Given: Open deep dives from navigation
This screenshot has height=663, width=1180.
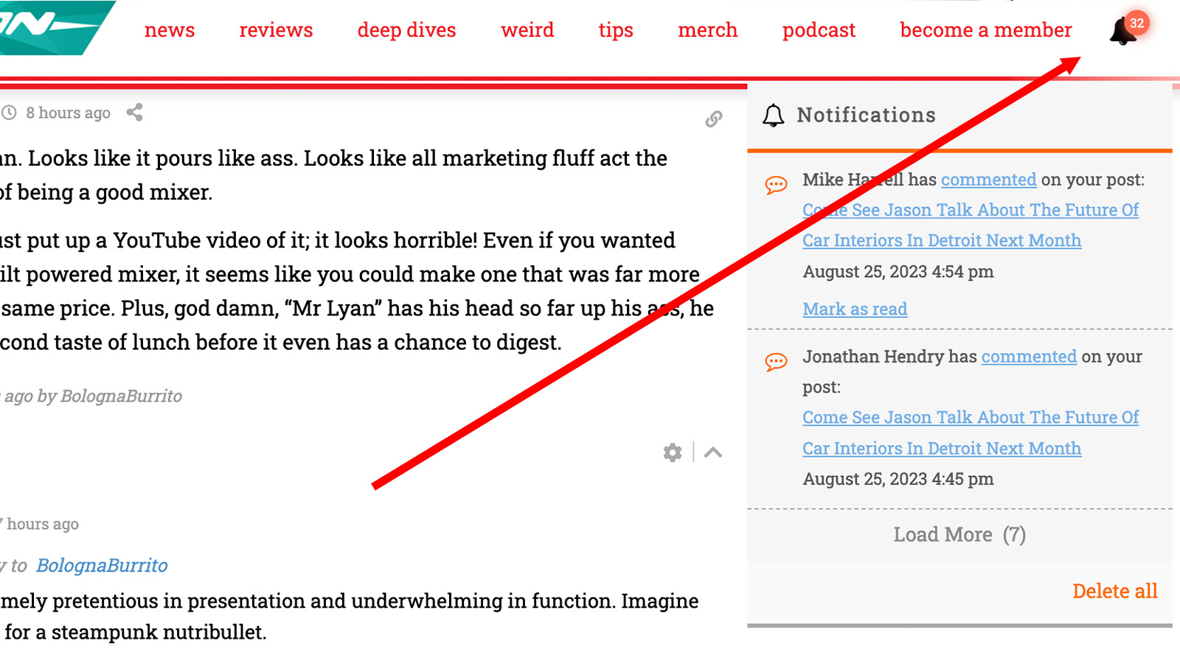Looking at the screenshot, I should point(406,30).
